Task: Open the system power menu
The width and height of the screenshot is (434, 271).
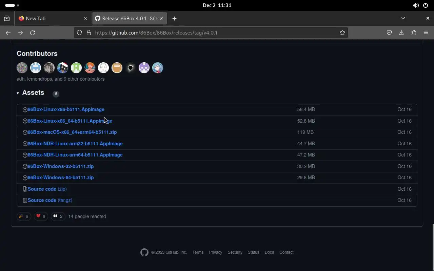Action: 426,5
